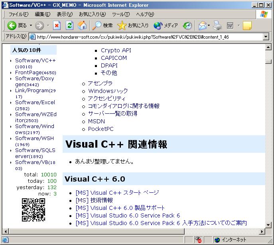
Task: Click the vertical scrollbar down arrow
Action: pyautogui.click(x=268, y=225)
